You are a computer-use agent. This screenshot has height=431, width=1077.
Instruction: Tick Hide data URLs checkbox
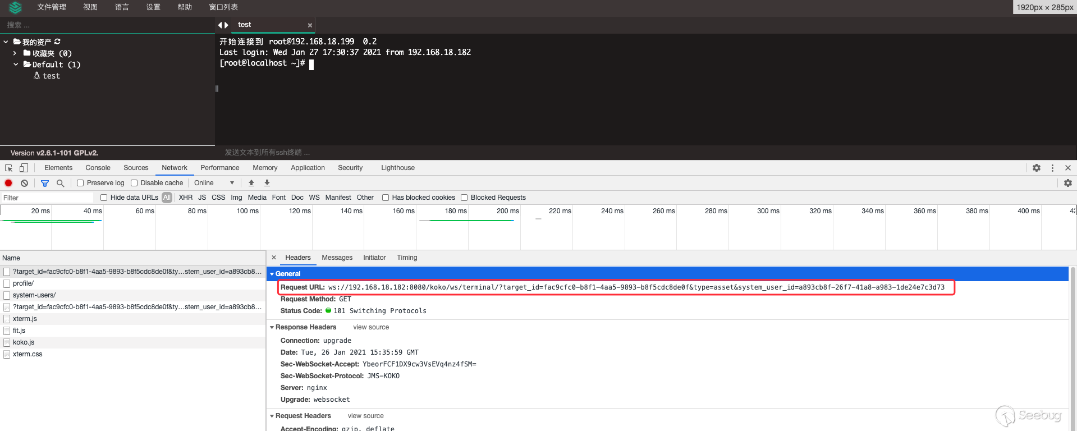point(104,198)
